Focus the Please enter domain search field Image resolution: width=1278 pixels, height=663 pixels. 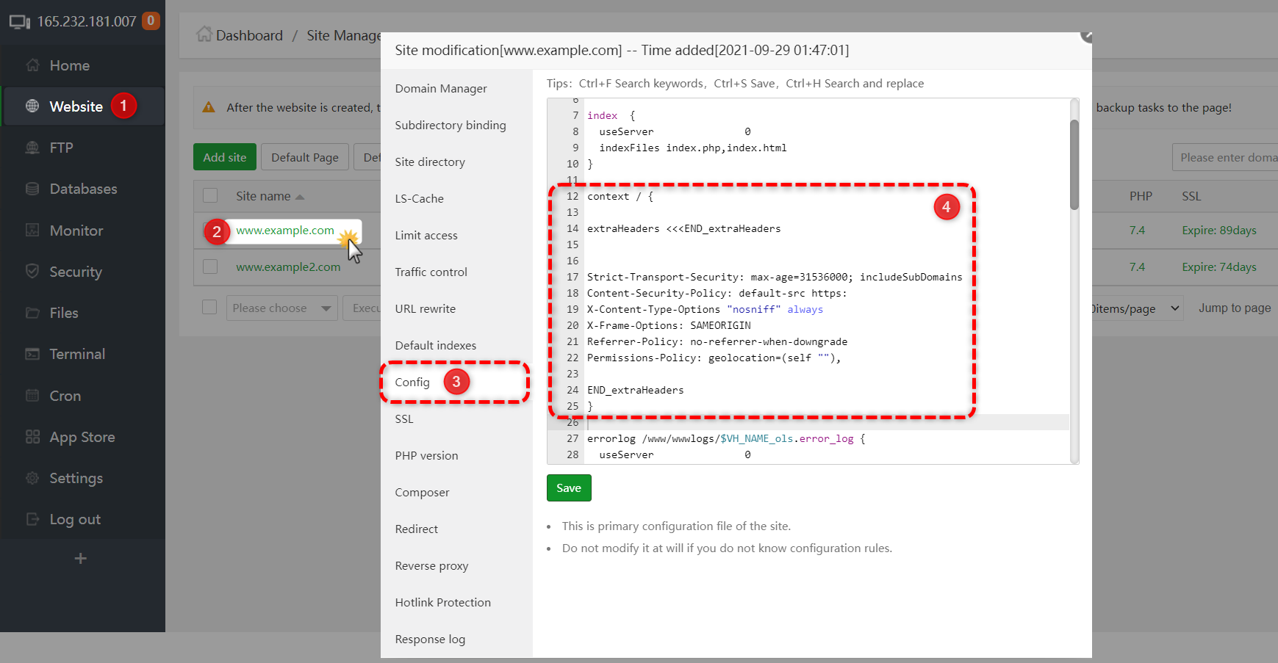pyautogui.click(x=1225, y=157)
